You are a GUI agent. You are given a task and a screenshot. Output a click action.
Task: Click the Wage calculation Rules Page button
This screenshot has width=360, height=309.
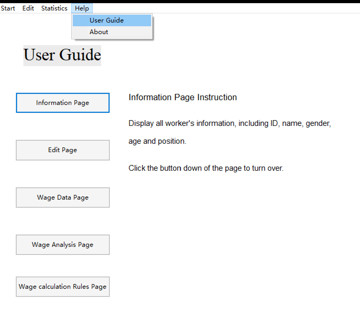(63, 286)
